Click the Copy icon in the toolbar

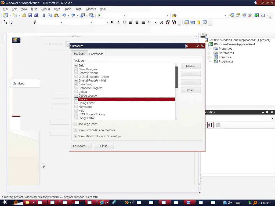click(50, 15)
